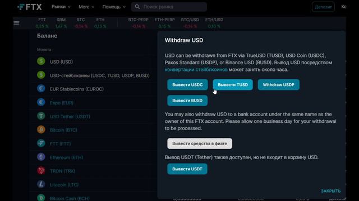The width and height of the screenshot is (359, 201).
Task: Click the FTT token icon
Action: click(41, 143)
